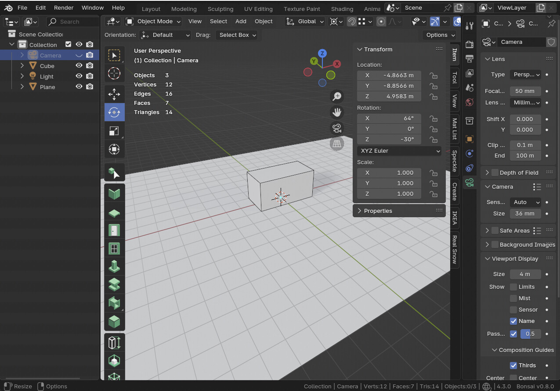Expand the Cube item in outliner
Image resolution: width=560 pixels, height=391 pixels.
22,66
